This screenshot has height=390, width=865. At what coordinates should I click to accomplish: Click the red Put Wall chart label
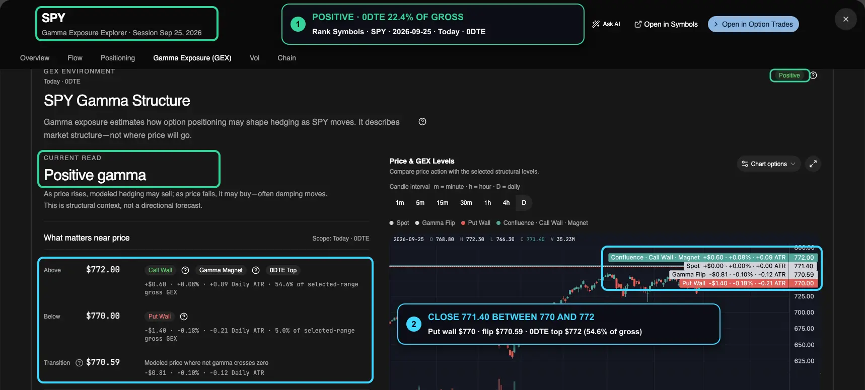tap(734, 283)
